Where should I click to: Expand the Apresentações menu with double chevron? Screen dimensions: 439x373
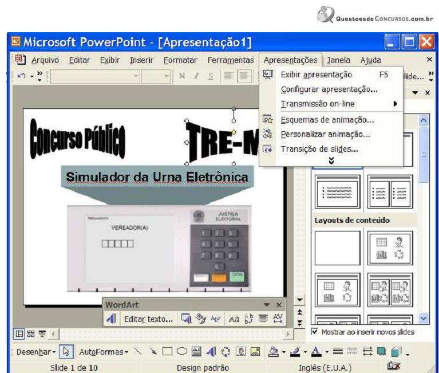[331, 160]
